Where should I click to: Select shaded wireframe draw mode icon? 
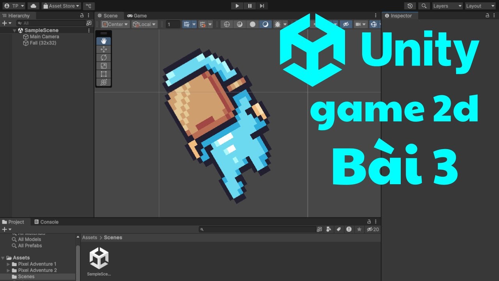[x=240, y=24]
